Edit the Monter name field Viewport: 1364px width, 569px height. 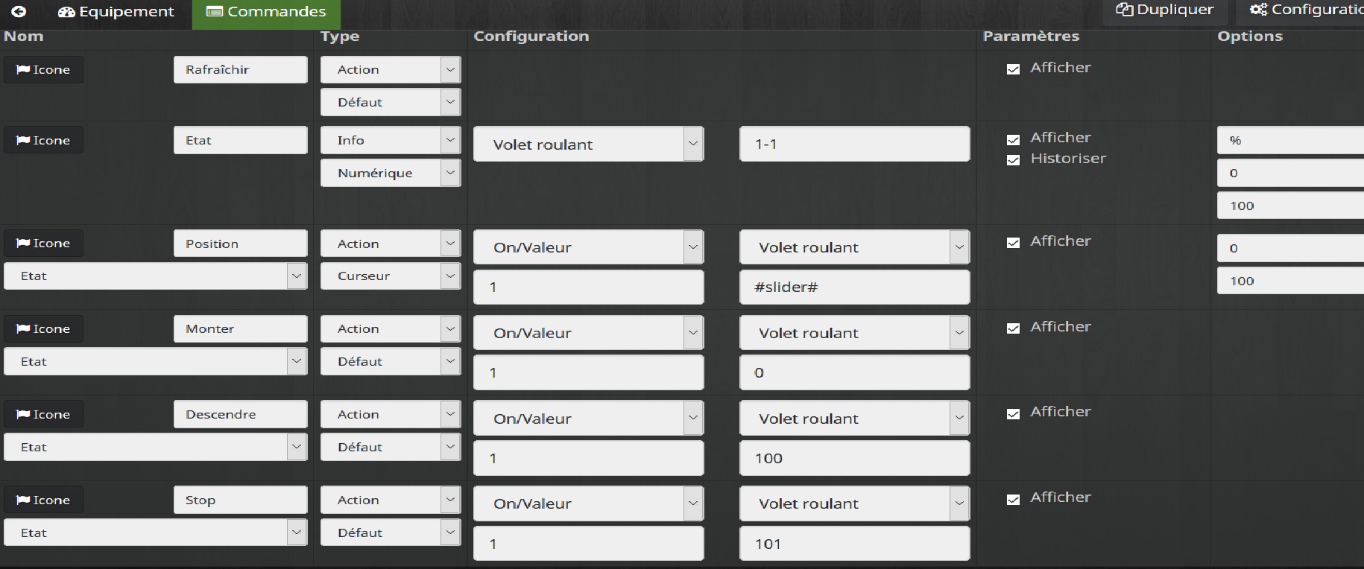(x=240, y=328)
